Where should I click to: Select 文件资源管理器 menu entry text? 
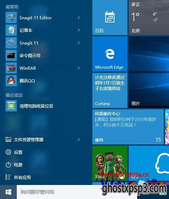pos(29,139)
